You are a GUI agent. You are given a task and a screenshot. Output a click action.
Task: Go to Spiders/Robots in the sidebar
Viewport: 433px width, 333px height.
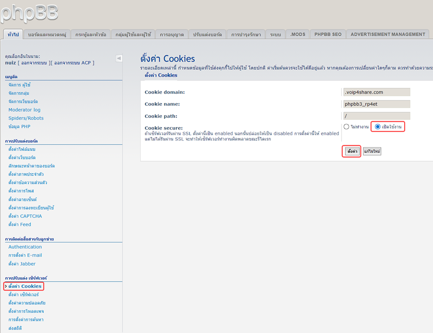(25, 118)
